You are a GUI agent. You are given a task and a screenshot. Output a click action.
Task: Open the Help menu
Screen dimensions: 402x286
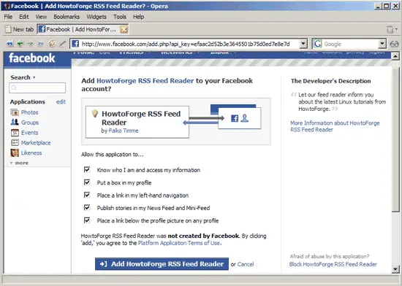pos(138,17)
